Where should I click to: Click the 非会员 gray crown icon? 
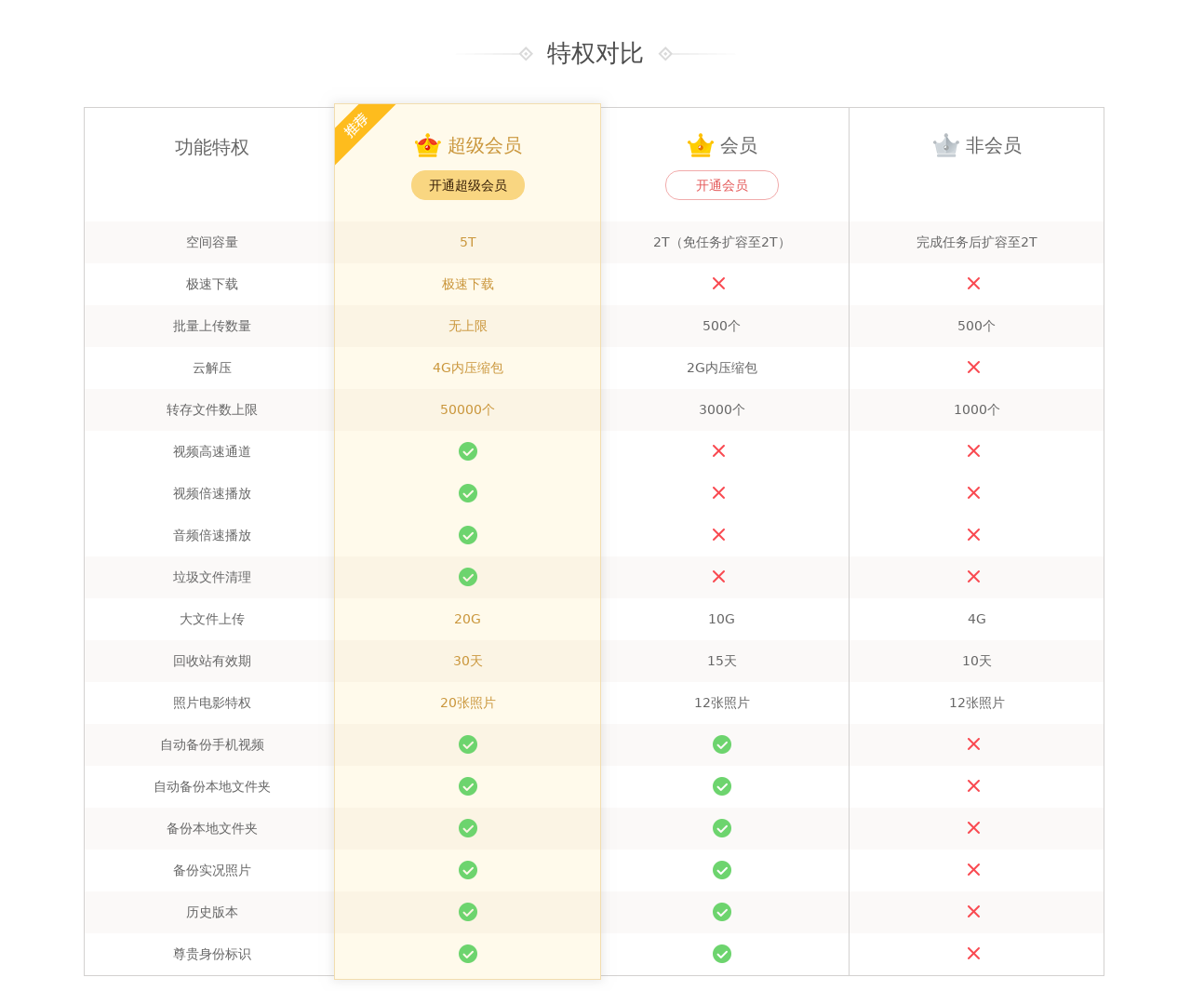click(x=945, y=144)
